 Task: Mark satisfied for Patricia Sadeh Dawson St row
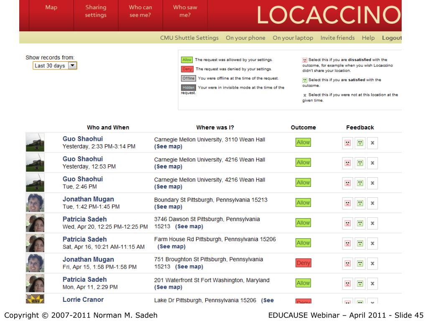coord(360,224)
